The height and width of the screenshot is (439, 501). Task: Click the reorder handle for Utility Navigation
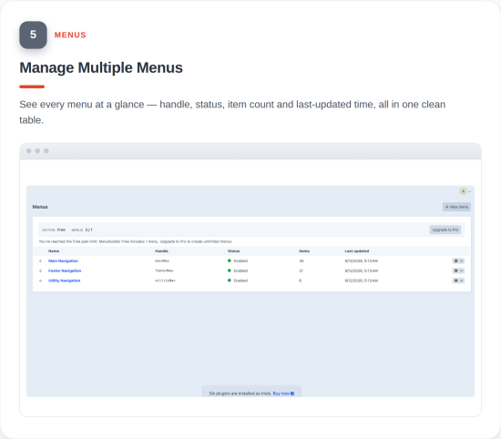pyautogui.click(x=41, y=281)
